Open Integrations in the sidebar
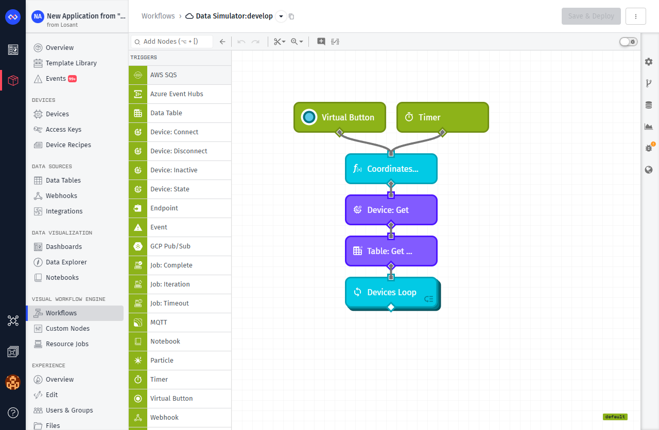The width and height of the screenshot is (659, 430). (x=75, y=211)
